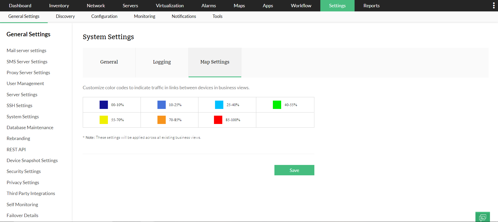Open Rebranding in sidebar
The image size is (498, 222).
pyautogui.click(x=18, y=138)
